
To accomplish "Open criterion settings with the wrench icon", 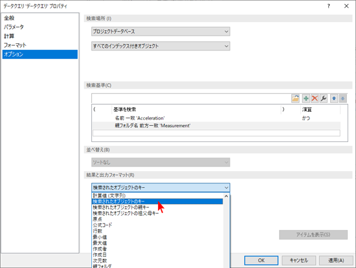I will (324, 98).
